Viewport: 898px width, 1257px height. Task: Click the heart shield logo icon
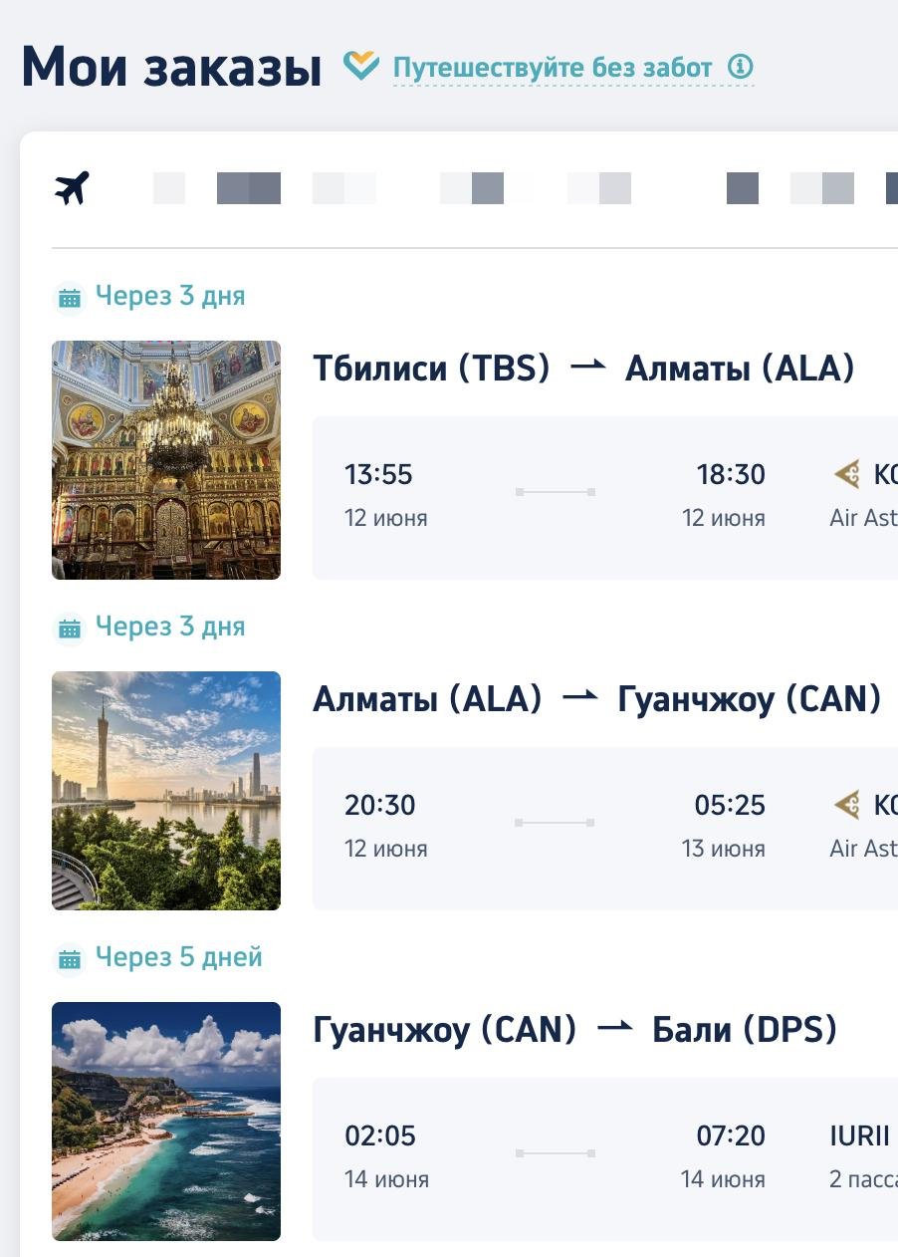click(x=361, y=66)
